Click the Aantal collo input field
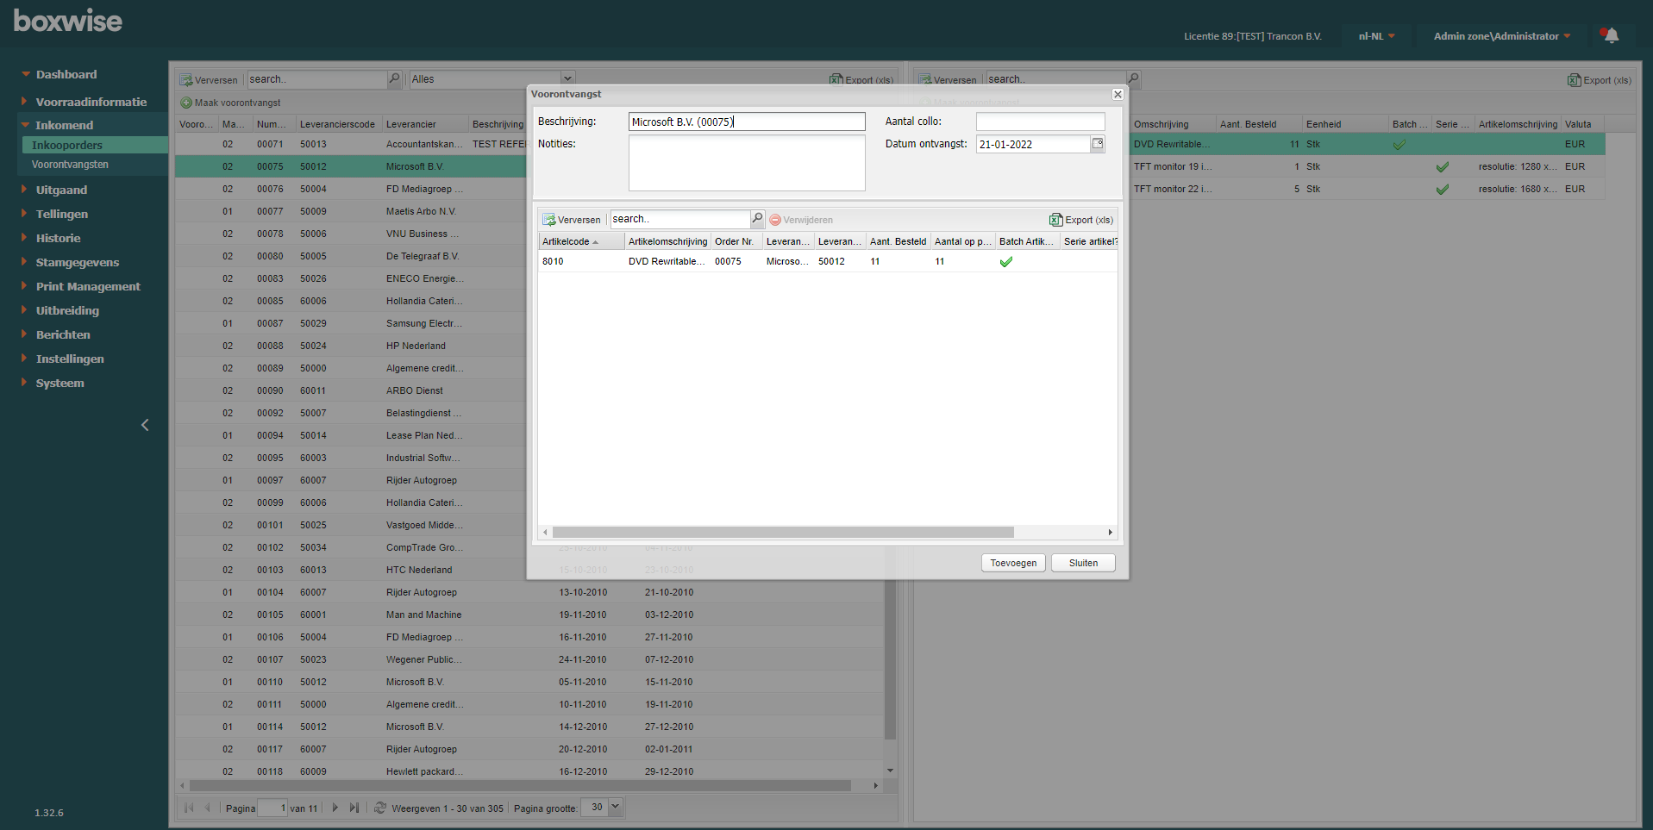 click(x=1040, y=122)
